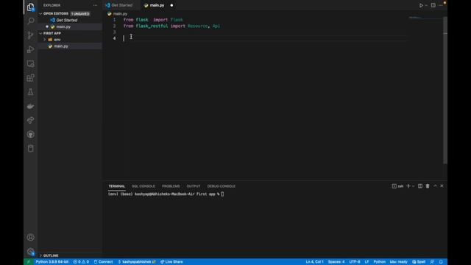471x265 pixels.
Task: Open Remote Explorer view
Action: 31,64
